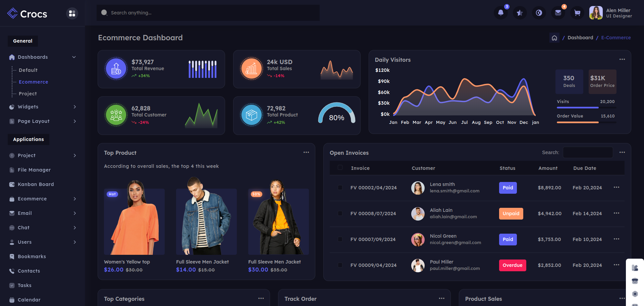Click the bookmark star icon in header
Screen dimensions: 644x306
pos(520,13)
